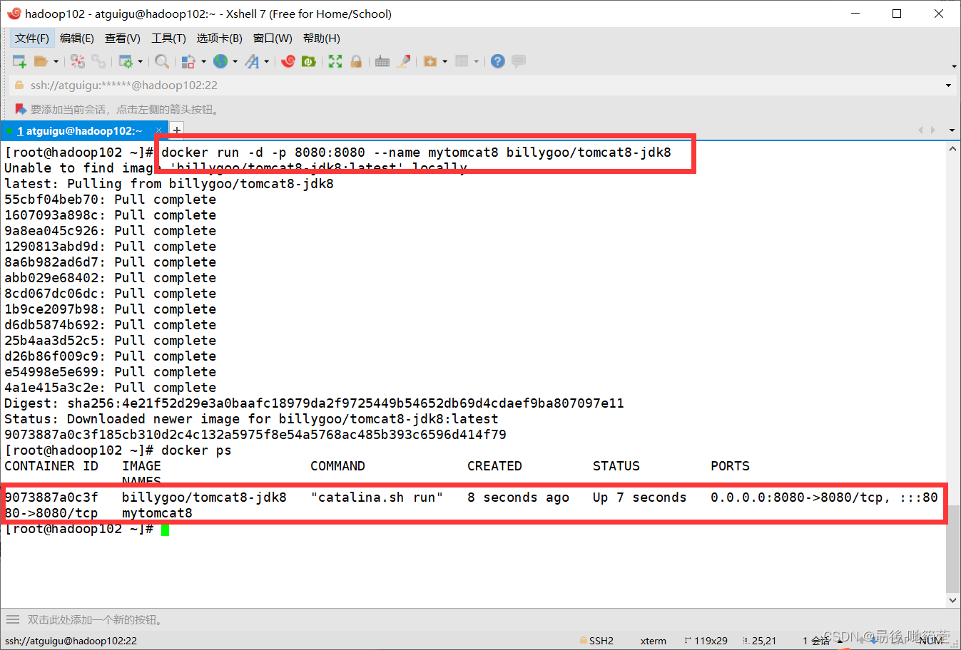Image resolution: width=961 pixels, height=650 pixels.
Task: Click the ssh://atguigu@hadoop102:22 status bar text
Action: (x=71, y=641)
